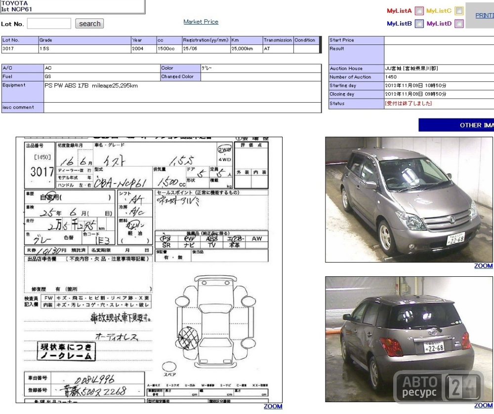Click ZOOM under the rear car photo
494x414 pixels.
(x=483, y=406)
